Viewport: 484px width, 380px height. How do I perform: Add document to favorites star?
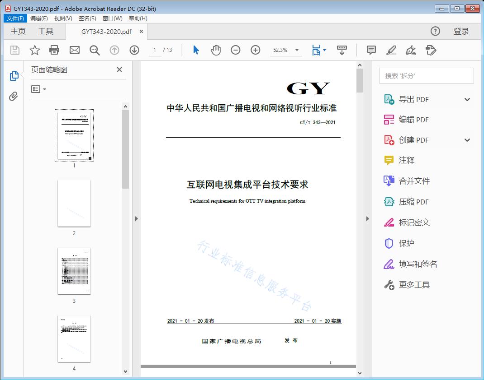pyautogui.click(x=34, y=50)
